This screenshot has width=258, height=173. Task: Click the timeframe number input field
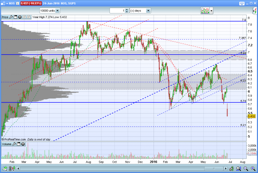[x=117, y=11]
